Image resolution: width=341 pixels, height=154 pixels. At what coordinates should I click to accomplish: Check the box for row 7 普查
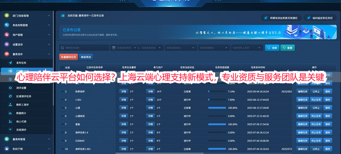(63, 124)
